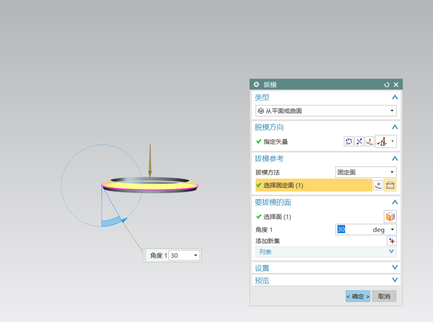The image size is (433, 322).
Task: Click the inferred vector triad icon
Action: pos(382,141)
